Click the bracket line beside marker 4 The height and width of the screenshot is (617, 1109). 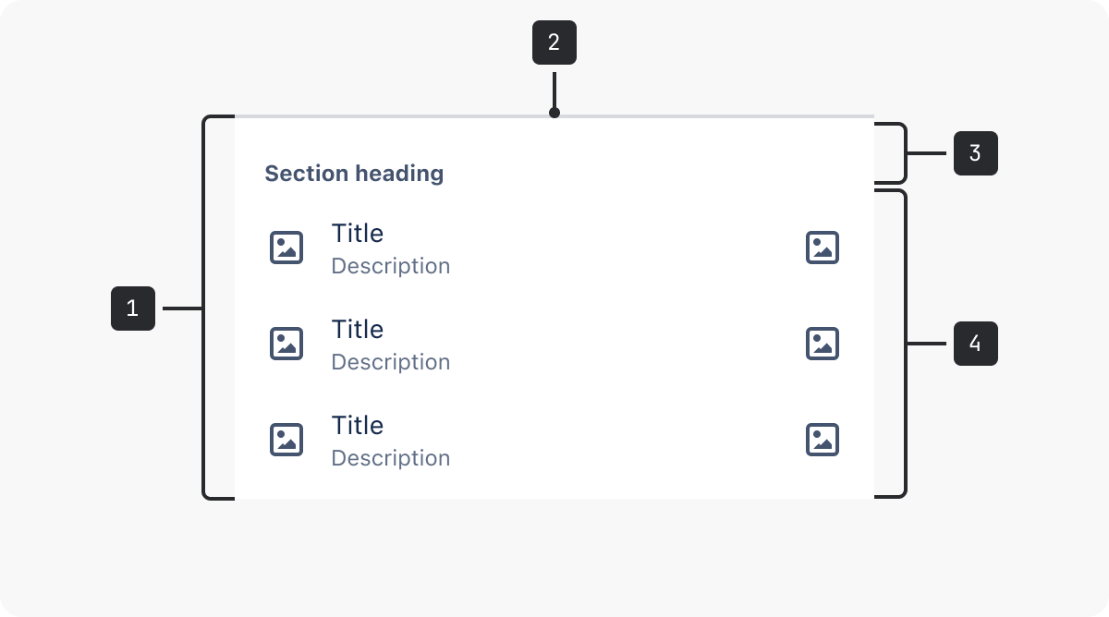[x=905, y=344]
